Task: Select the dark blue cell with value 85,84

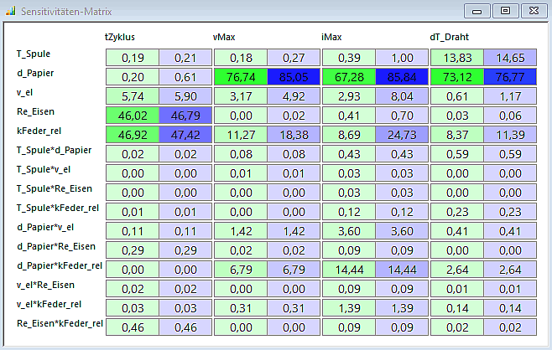Action: [402, 76]
